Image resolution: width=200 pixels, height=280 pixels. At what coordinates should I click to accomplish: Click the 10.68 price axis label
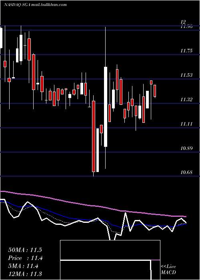point(186,172)
